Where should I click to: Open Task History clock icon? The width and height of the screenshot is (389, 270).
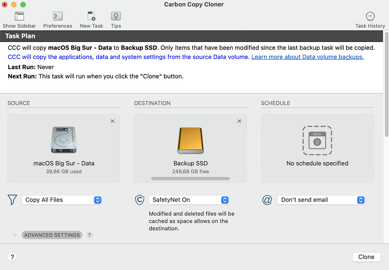coord(370,16)
